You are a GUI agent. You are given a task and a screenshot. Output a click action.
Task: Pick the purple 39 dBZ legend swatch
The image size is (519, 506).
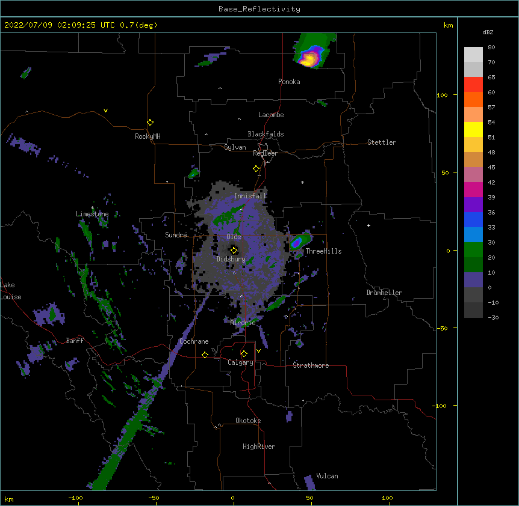473,205
